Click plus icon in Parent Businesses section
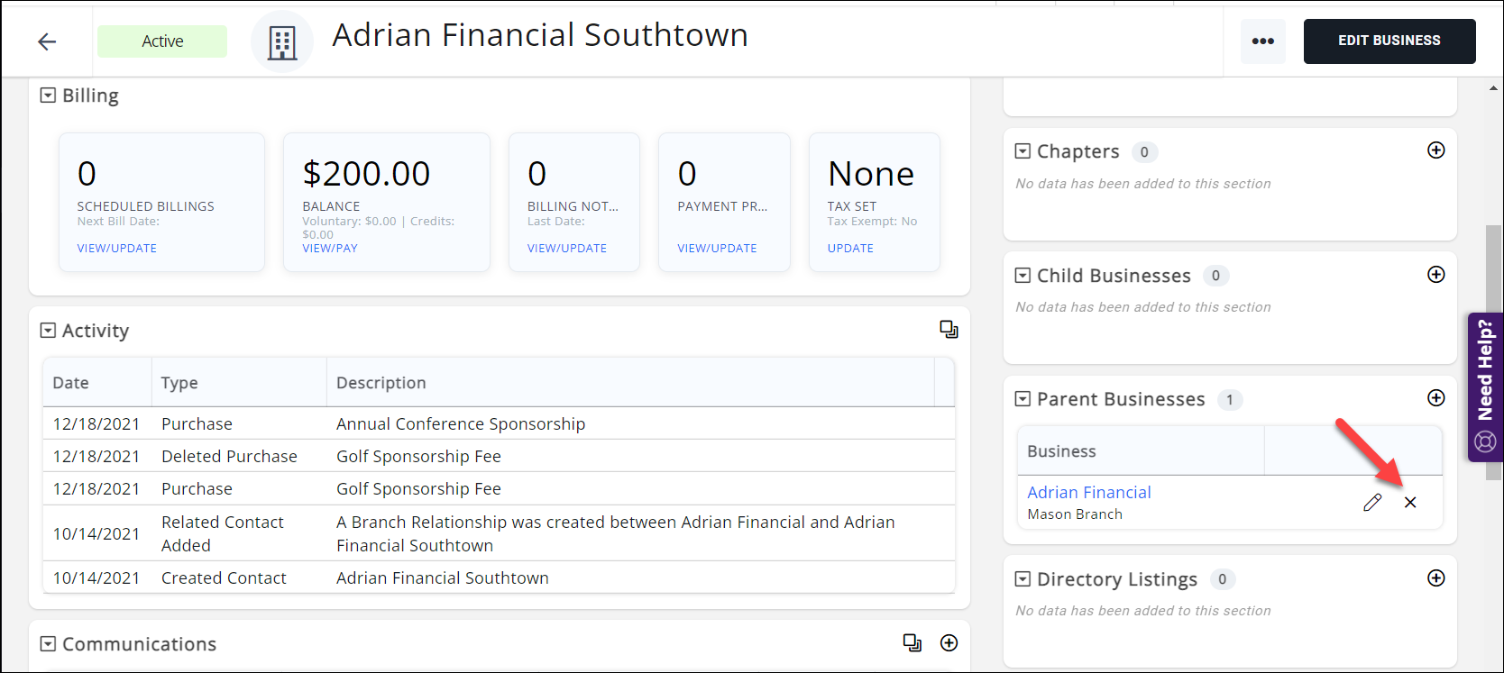This screenshot has height=673, width=1504. pyautogui.click(x=1436, y=398)
